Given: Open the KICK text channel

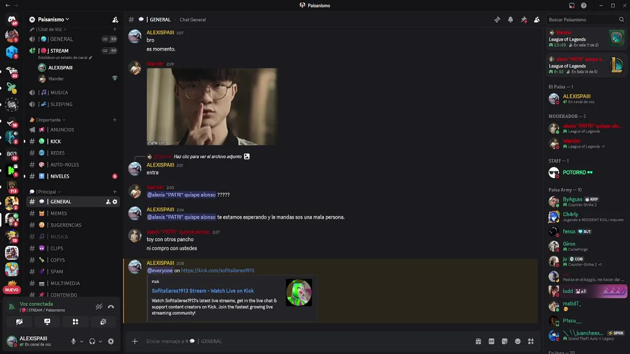Looking at the screenshot, I should [73, 142].
